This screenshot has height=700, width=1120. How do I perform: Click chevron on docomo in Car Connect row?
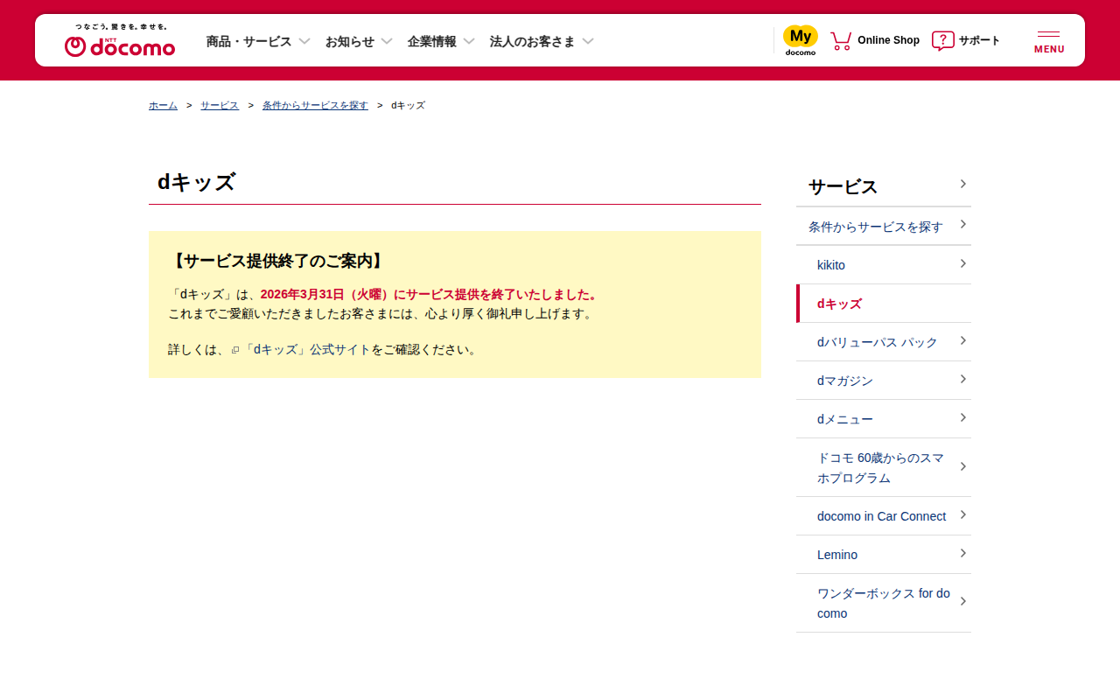click(x=962, y=514)
